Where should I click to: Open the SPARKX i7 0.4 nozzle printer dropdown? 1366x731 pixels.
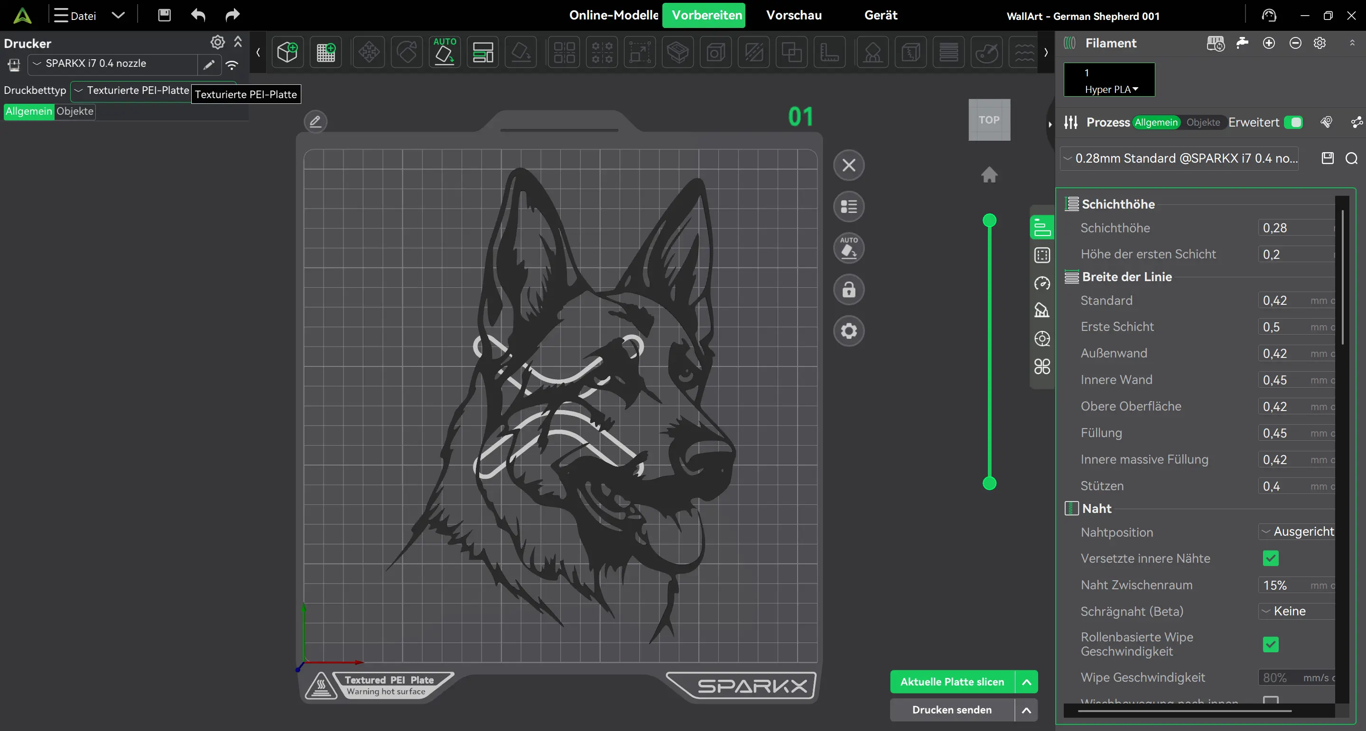pyautogui.click(x=113, y=64)
